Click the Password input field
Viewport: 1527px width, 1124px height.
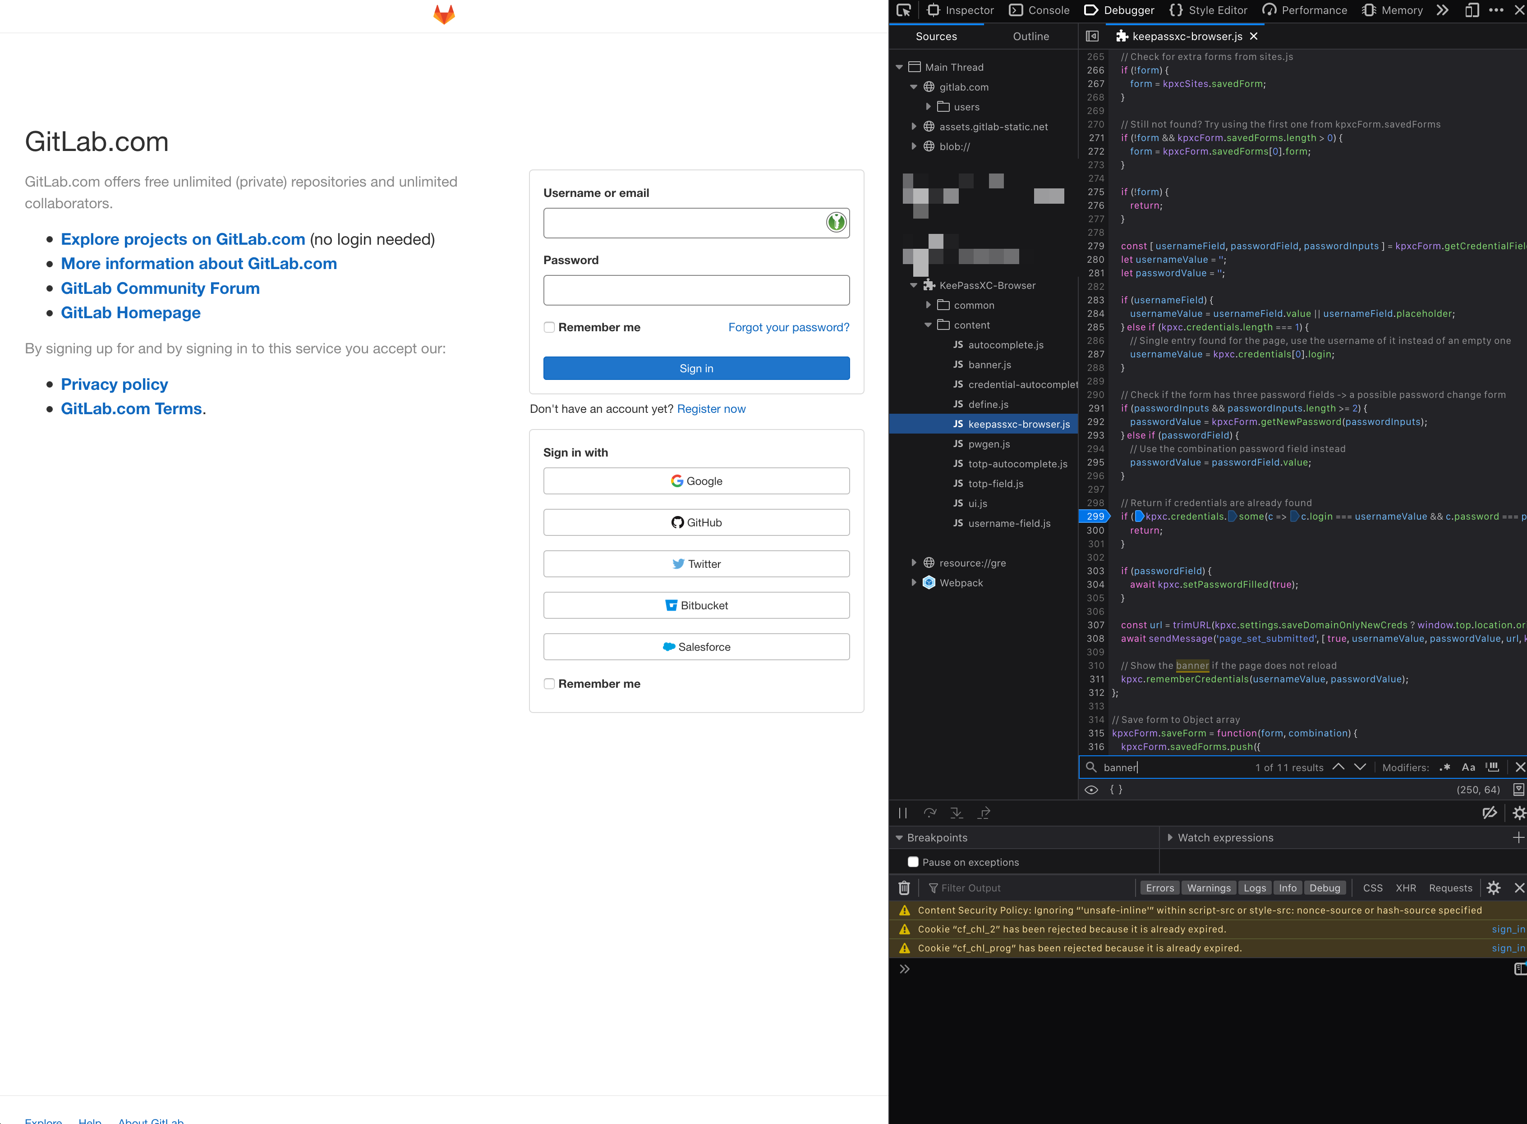coord(696,290)
